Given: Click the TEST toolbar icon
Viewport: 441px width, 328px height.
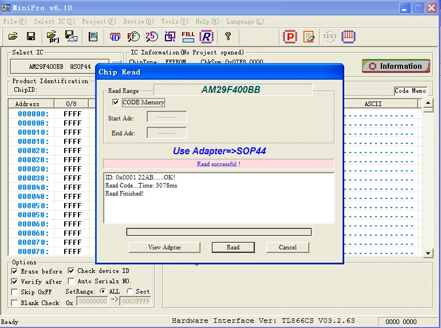Looking at the screenshot, I should coord(330,37).
